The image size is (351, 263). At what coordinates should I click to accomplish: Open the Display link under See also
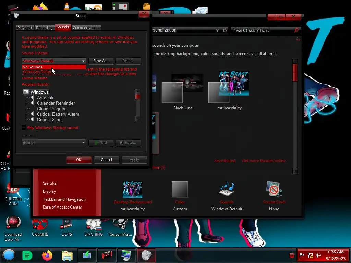click(x=49, y=191)
